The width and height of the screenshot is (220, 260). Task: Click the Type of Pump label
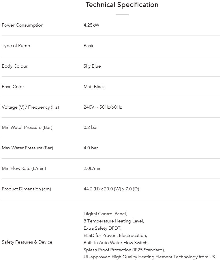16,46
